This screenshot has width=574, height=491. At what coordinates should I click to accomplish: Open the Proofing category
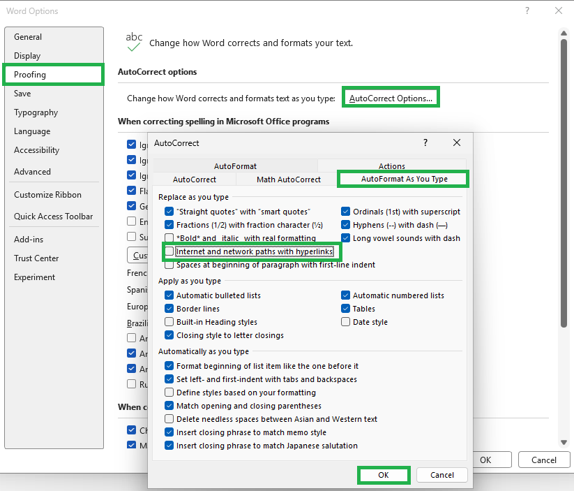coord(54,75)
